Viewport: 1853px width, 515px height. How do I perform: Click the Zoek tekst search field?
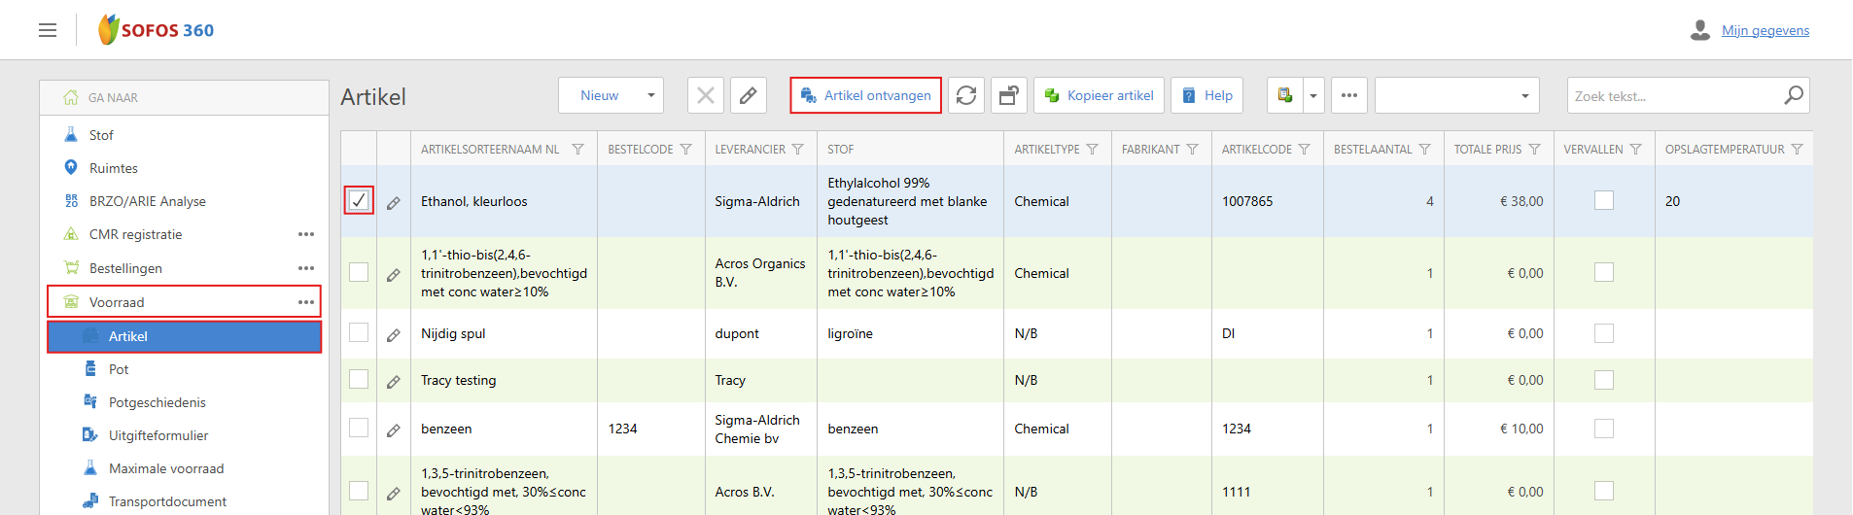click(x=1672, y=95)
